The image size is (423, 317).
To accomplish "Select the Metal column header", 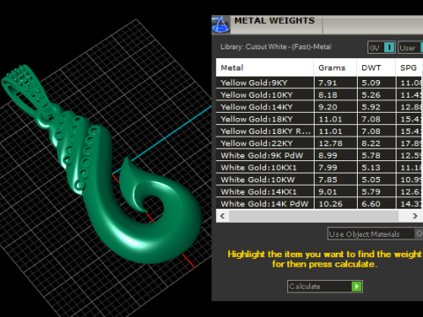I will [x=264, y=68].
